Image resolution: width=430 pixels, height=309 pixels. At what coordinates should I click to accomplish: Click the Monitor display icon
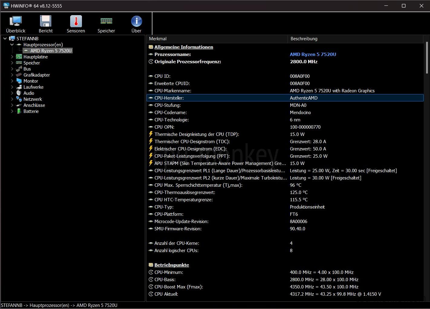(19, 81)
